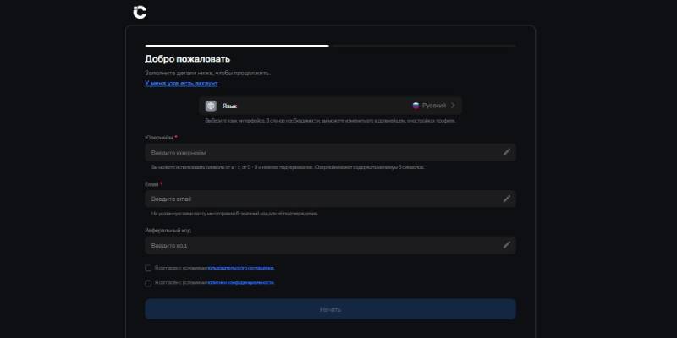Focus the Введите код referral field
Viewport: 677px width, 338px height.
tap(330, 245)
